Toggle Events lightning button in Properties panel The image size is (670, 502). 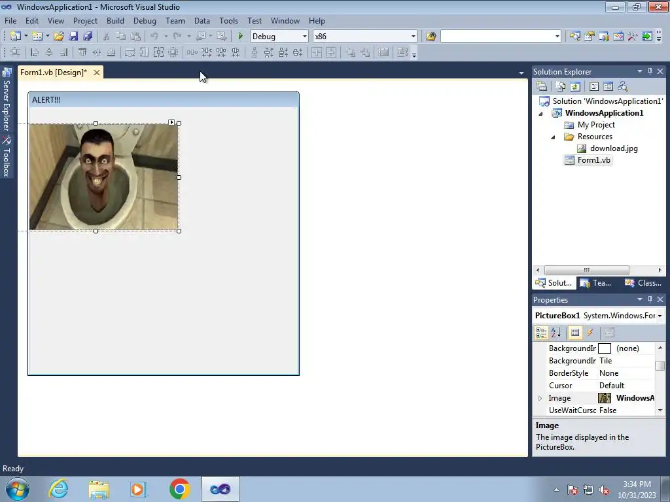click(x=590, y=333)
